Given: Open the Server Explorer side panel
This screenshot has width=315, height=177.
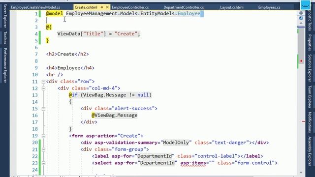Looking at the screenshot, I should point(5,16).
